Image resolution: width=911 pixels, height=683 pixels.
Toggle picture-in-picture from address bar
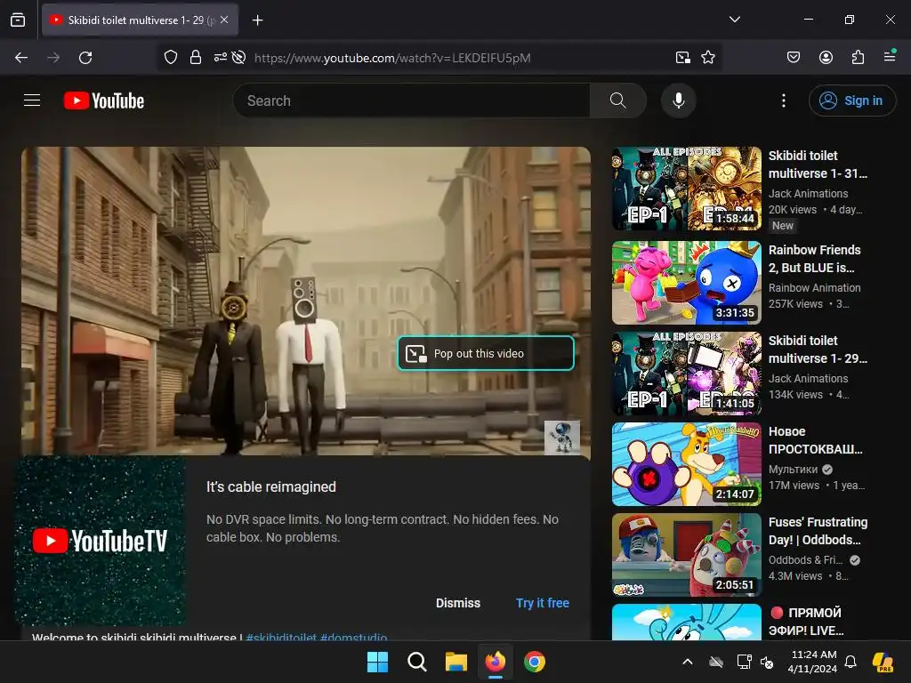[x=683, y=58]
